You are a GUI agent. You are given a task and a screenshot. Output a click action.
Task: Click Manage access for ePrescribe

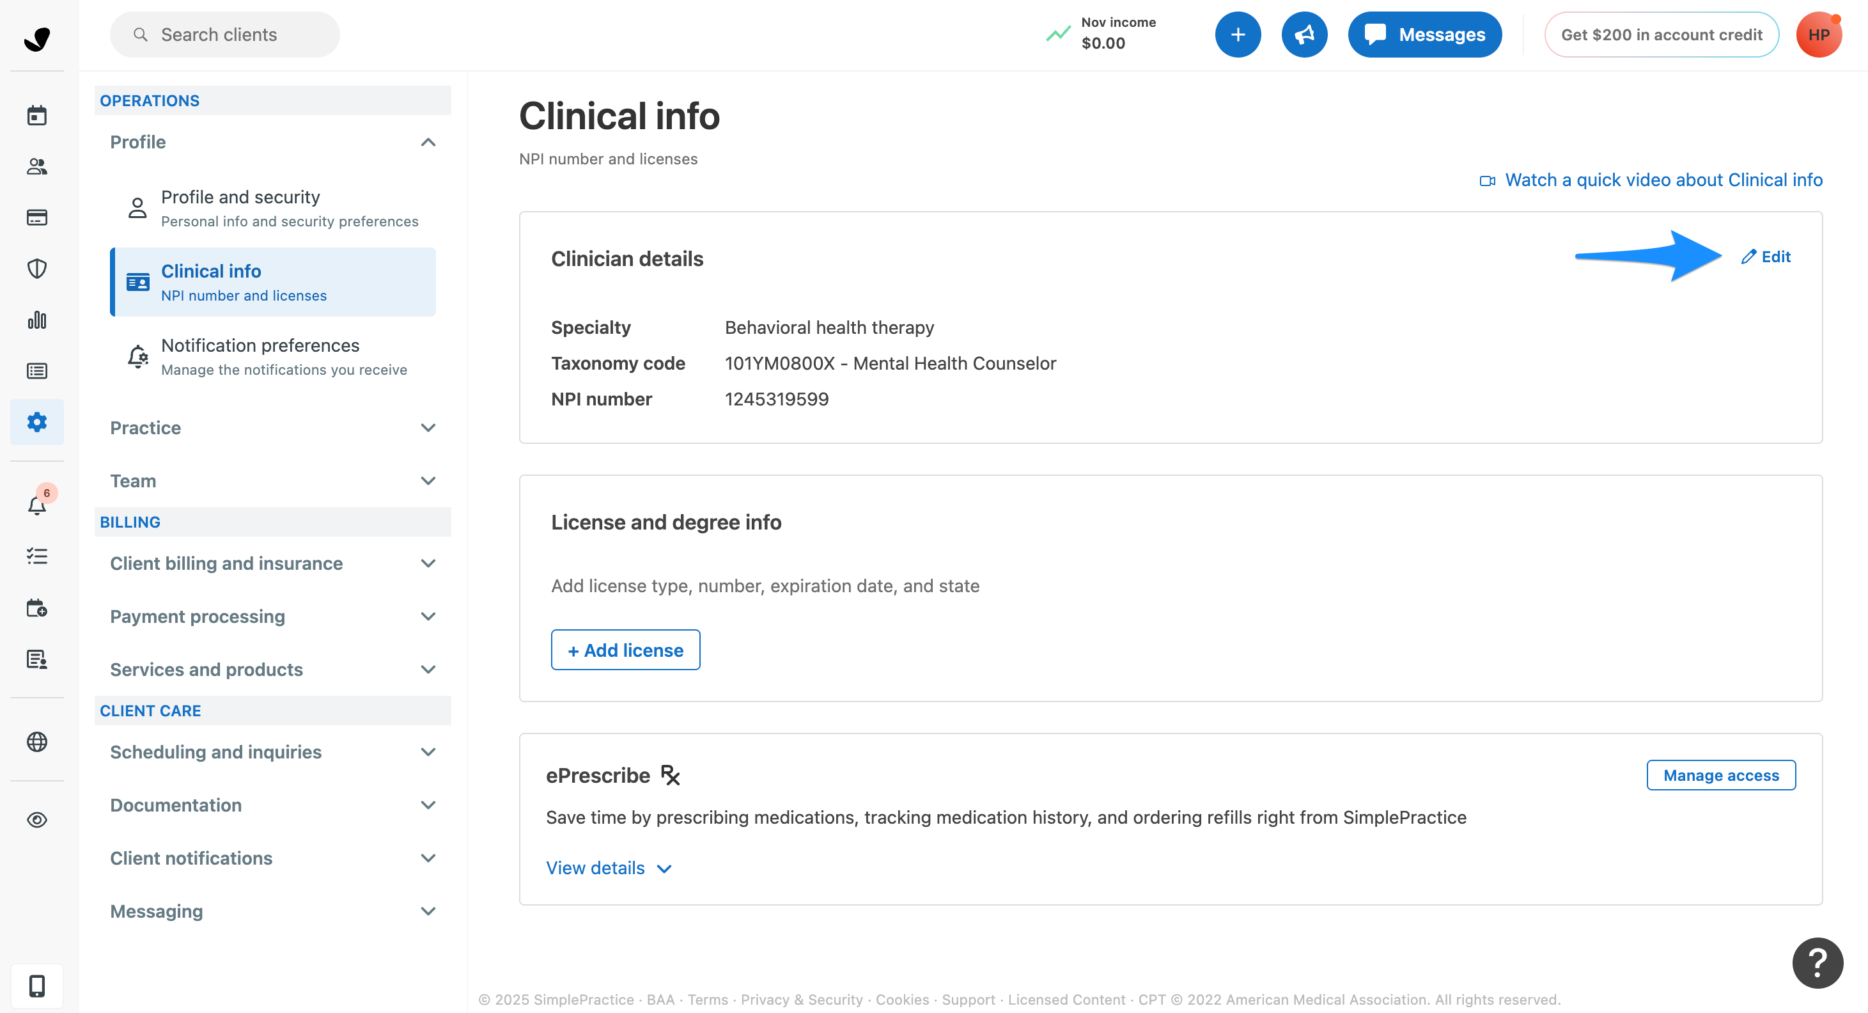pyautogui.click(x=1720, y=775)
